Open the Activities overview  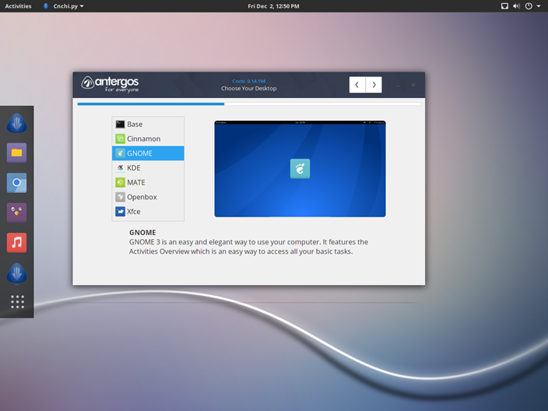tap(18, 6)
